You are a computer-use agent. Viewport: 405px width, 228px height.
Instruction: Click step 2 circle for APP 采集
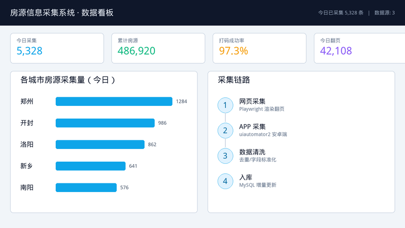coord(225,131)
